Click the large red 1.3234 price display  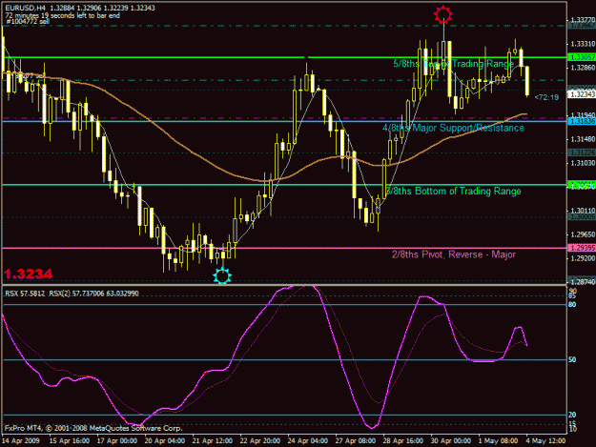click(x=28, y=274)
